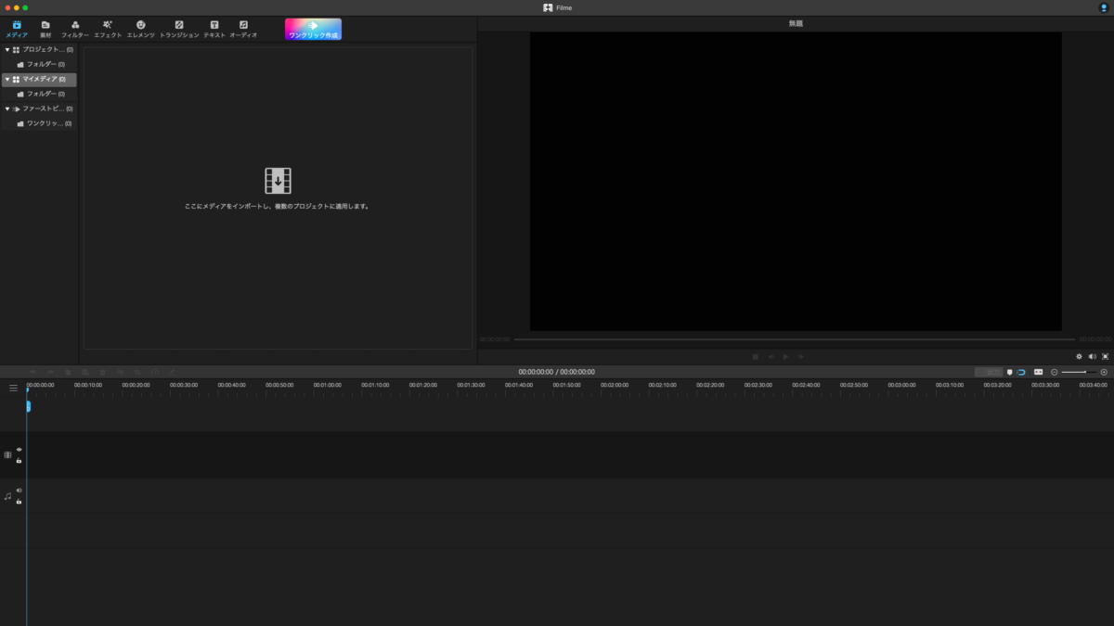1114x626 pixels.
Task: Click the timeline zoom slider
Action: [1079, 372]
